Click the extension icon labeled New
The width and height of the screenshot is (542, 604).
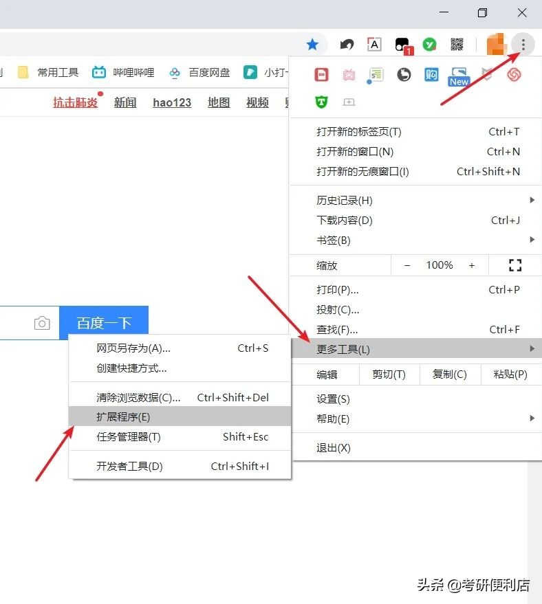(459, 77)
